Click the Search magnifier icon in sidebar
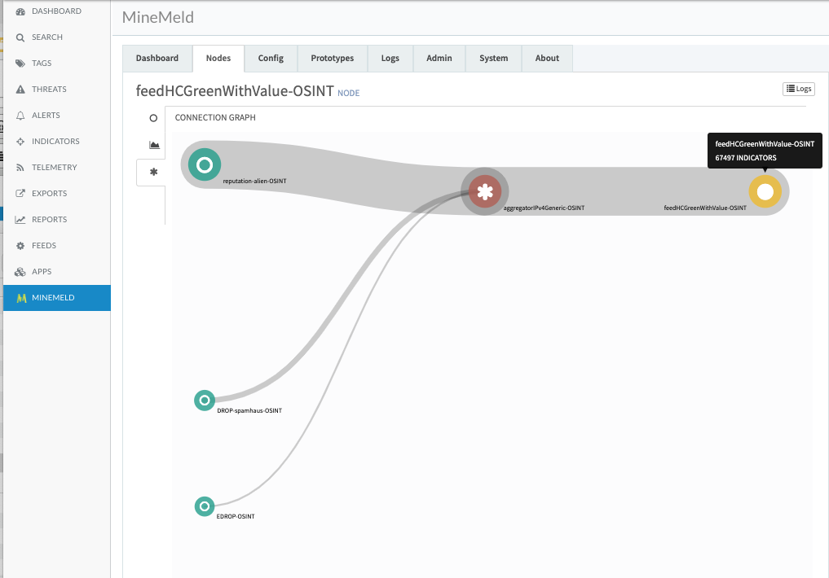 (20, 37)
